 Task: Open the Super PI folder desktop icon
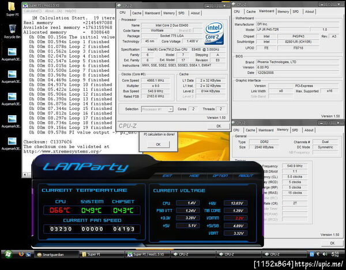(x=12, y=9)
